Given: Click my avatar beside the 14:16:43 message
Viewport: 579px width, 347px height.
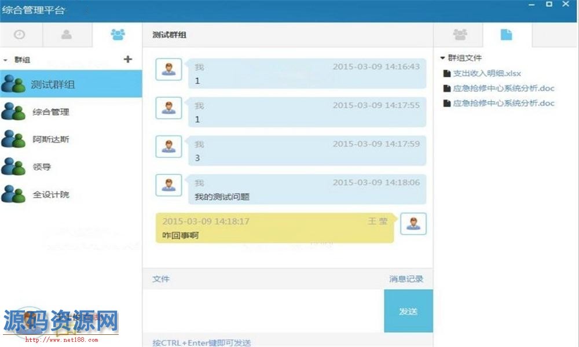Looking at the screenshot, I should coord(168,69).
